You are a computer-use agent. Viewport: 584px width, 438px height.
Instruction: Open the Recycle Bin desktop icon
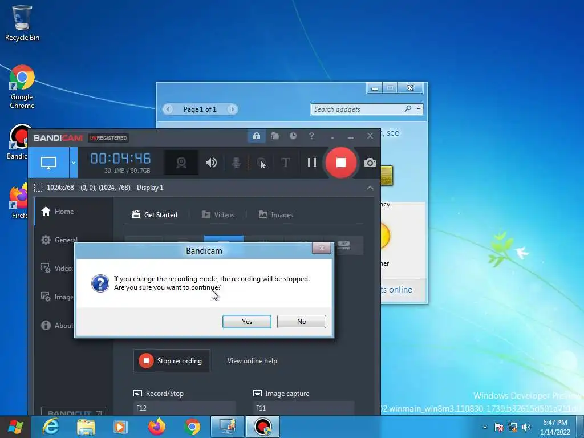(x=22, y=23)
